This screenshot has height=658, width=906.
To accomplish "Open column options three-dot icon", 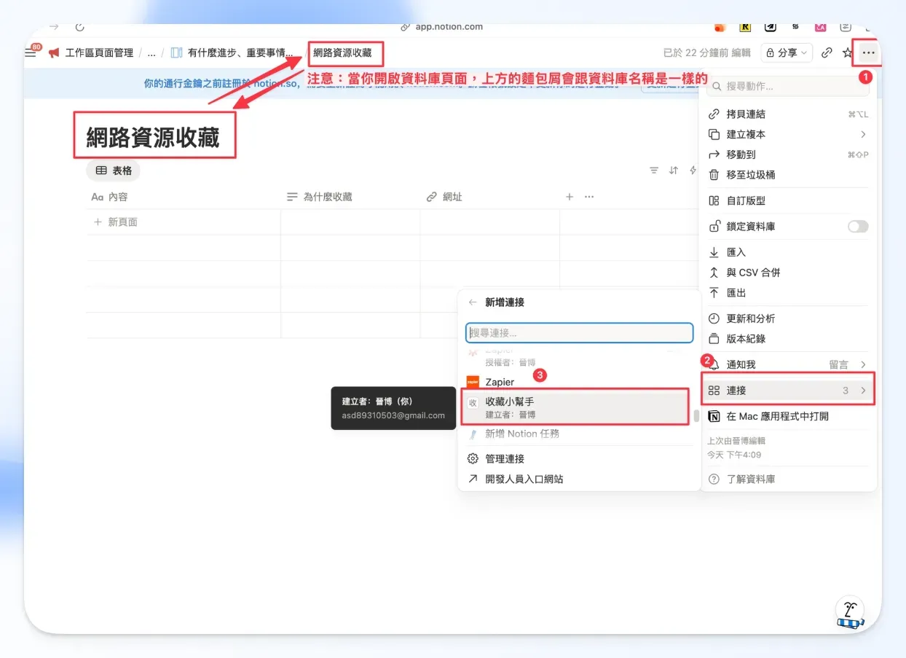I will point(589,197).
